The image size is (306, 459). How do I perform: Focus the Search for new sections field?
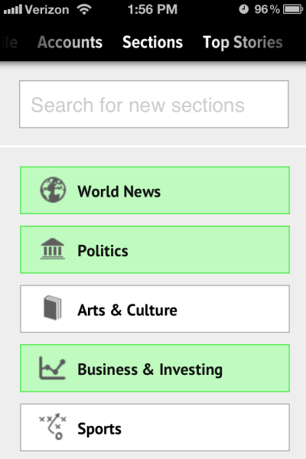154,104
